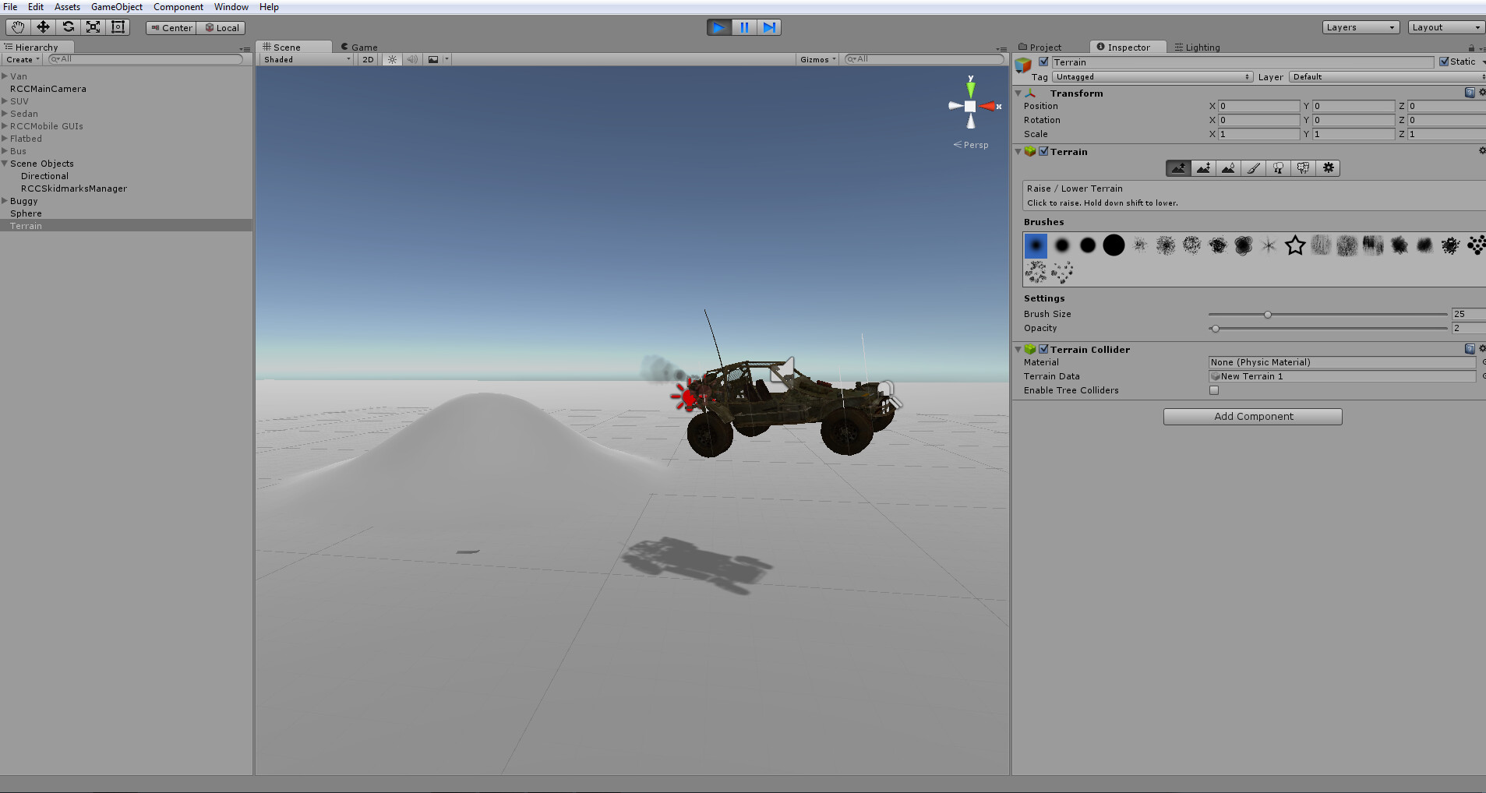1486x793 pixels.
Task: Toggle 2D view mode in Scene toolbar
Action: [366, 59]
